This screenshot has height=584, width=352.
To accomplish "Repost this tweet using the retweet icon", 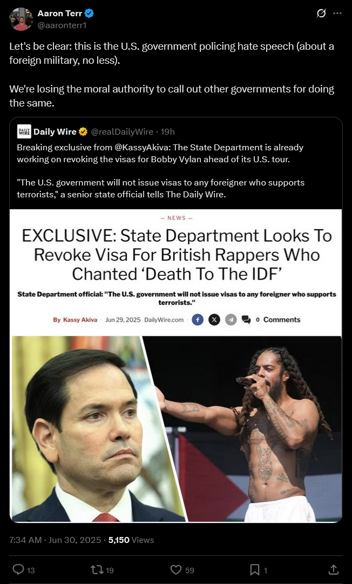I will point(97,569).
